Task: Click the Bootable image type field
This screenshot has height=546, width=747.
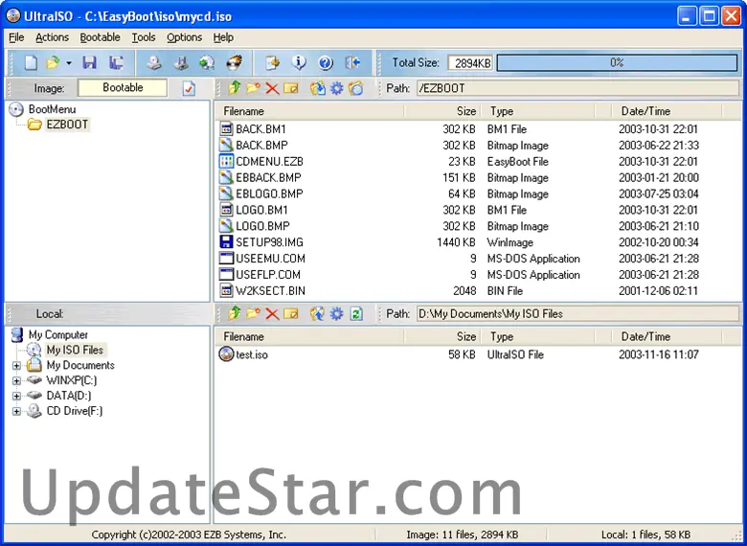Action: coord(123,88)
